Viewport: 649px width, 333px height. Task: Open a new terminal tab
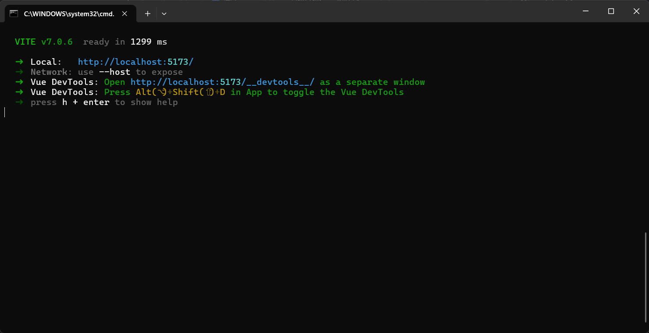148,14
